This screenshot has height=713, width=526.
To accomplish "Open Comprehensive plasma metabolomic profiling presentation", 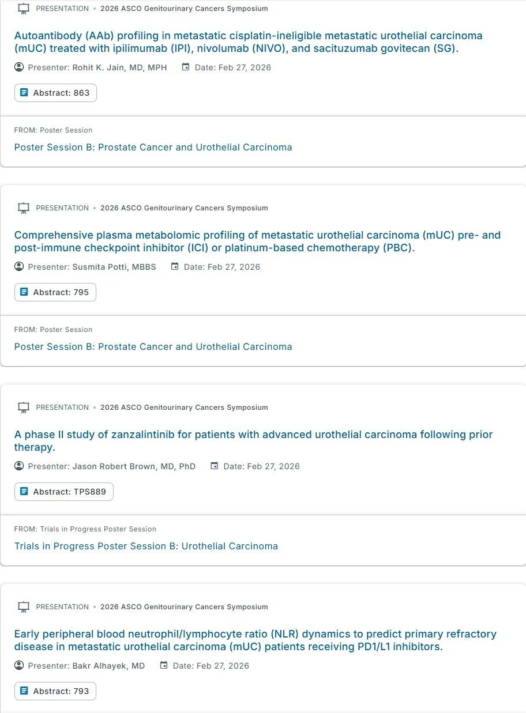I will pos(257,242).
